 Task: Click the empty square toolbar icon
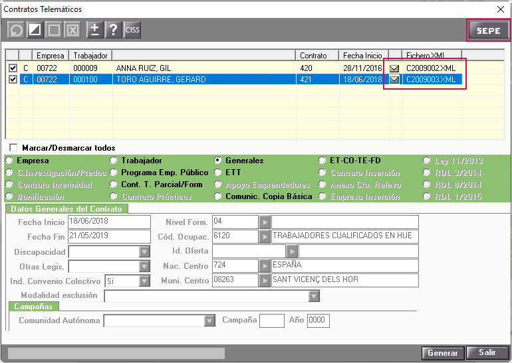54,30
